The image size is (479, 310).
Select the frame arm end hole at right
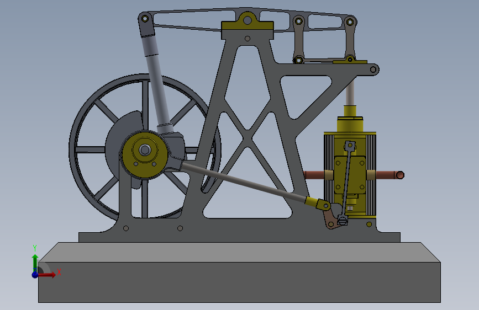pyautogui.click(x=373, y=70)
